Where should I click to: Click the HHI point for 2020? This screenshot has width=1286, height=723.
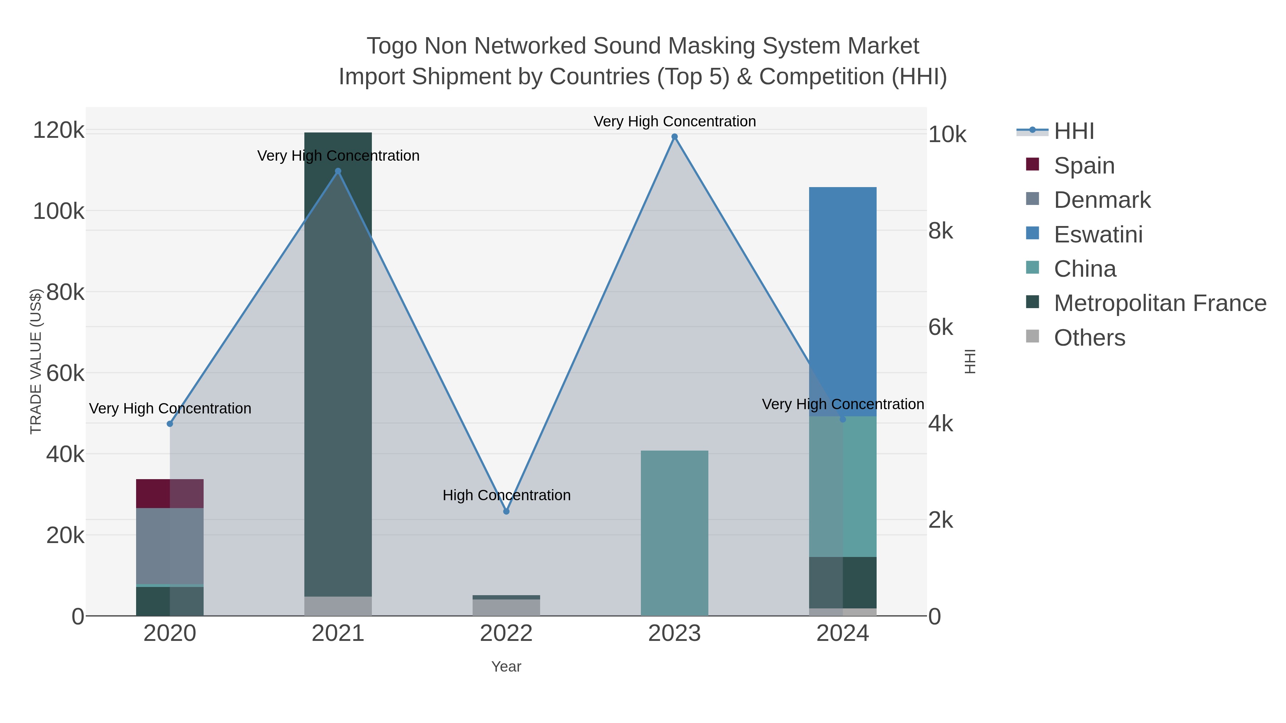click(170, 423)
